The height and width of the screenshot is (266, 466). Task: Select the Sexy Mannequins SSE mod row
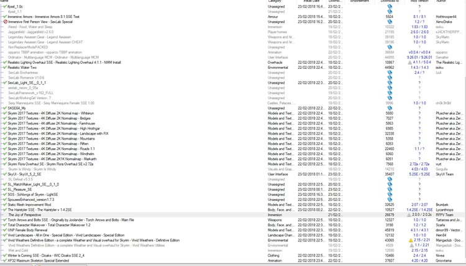[51, 103]
